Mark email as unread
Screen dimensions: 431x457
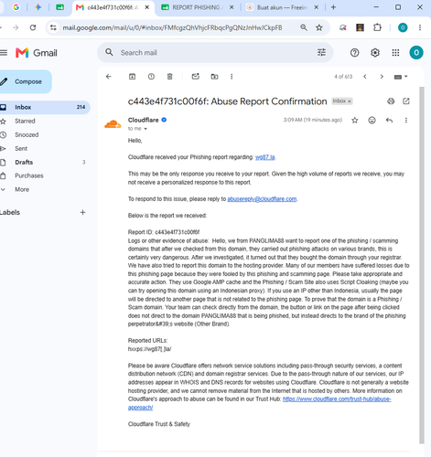click(196, 77)
